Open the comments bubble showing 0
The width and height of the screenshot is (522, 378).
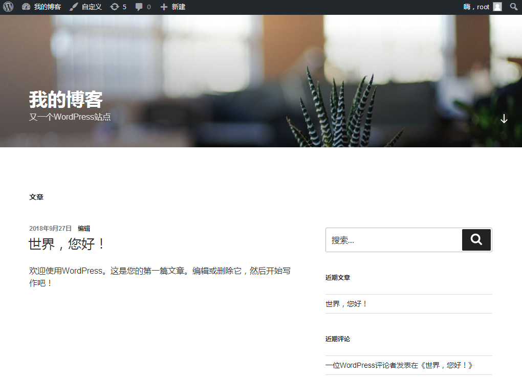tap(143, 7)
